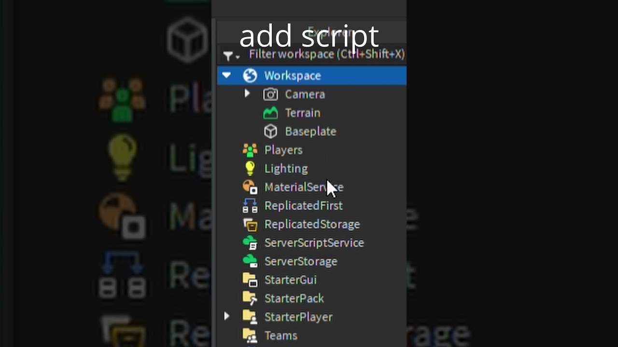Click the Filter workspace search field
The height and width of the screenshot is (347, 618).
326,54
